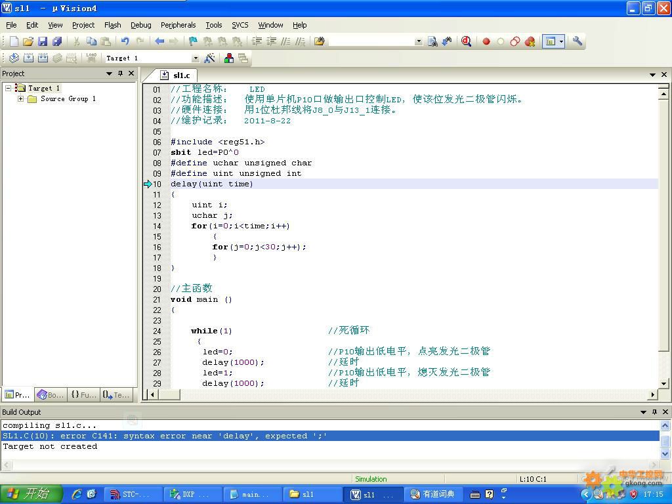This screenshot has width=672, height=504.
Task: Disable all breakpoints with the two-circles icon
Action: 515,41
